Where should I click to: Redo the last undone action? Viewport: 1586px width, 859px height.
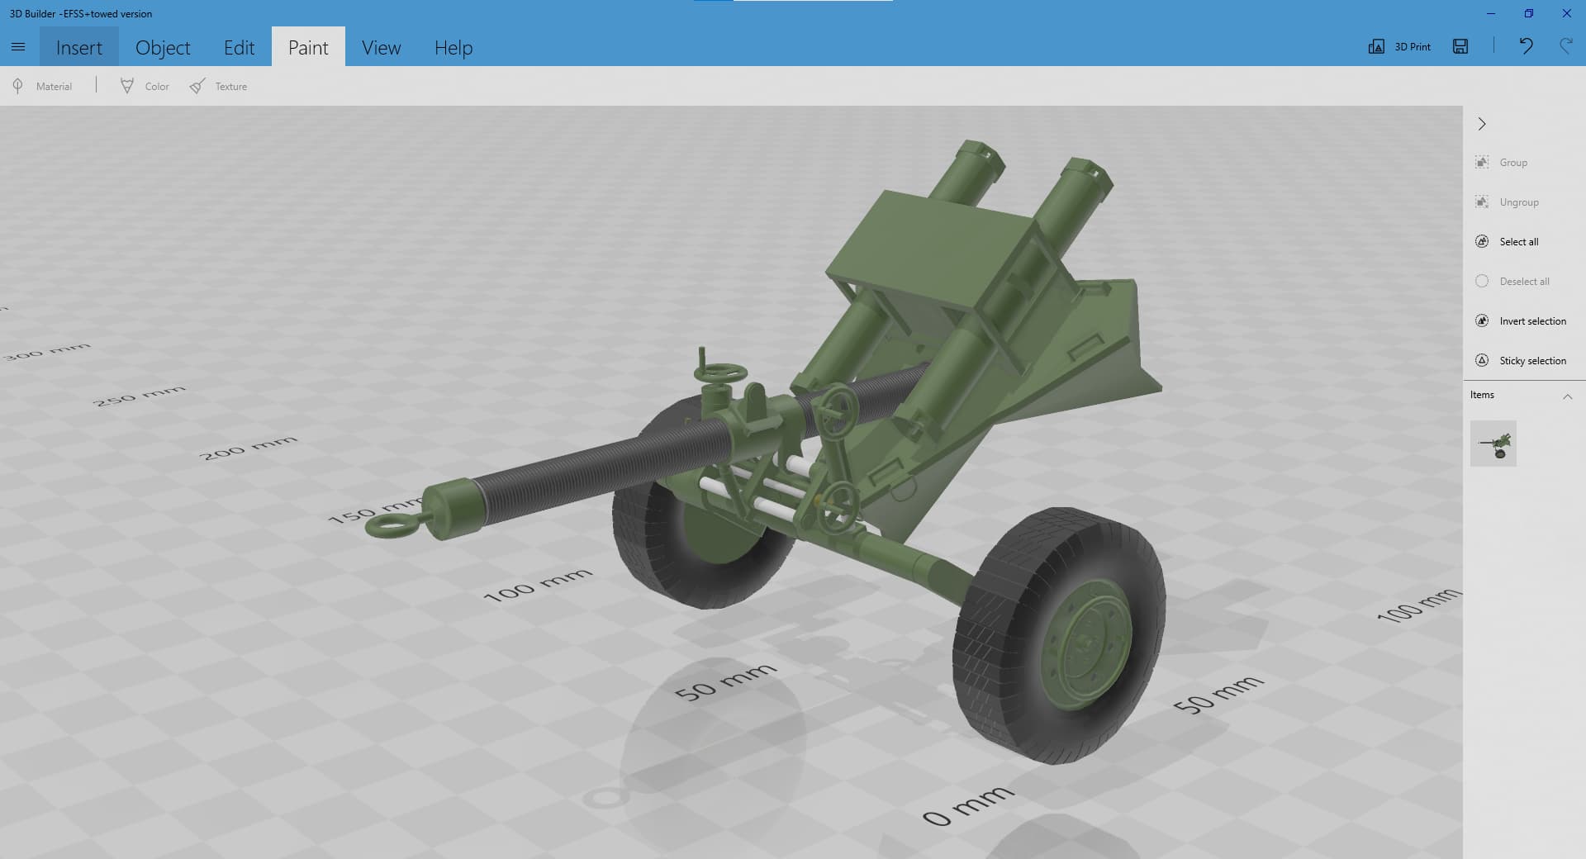coord(1565,47)
